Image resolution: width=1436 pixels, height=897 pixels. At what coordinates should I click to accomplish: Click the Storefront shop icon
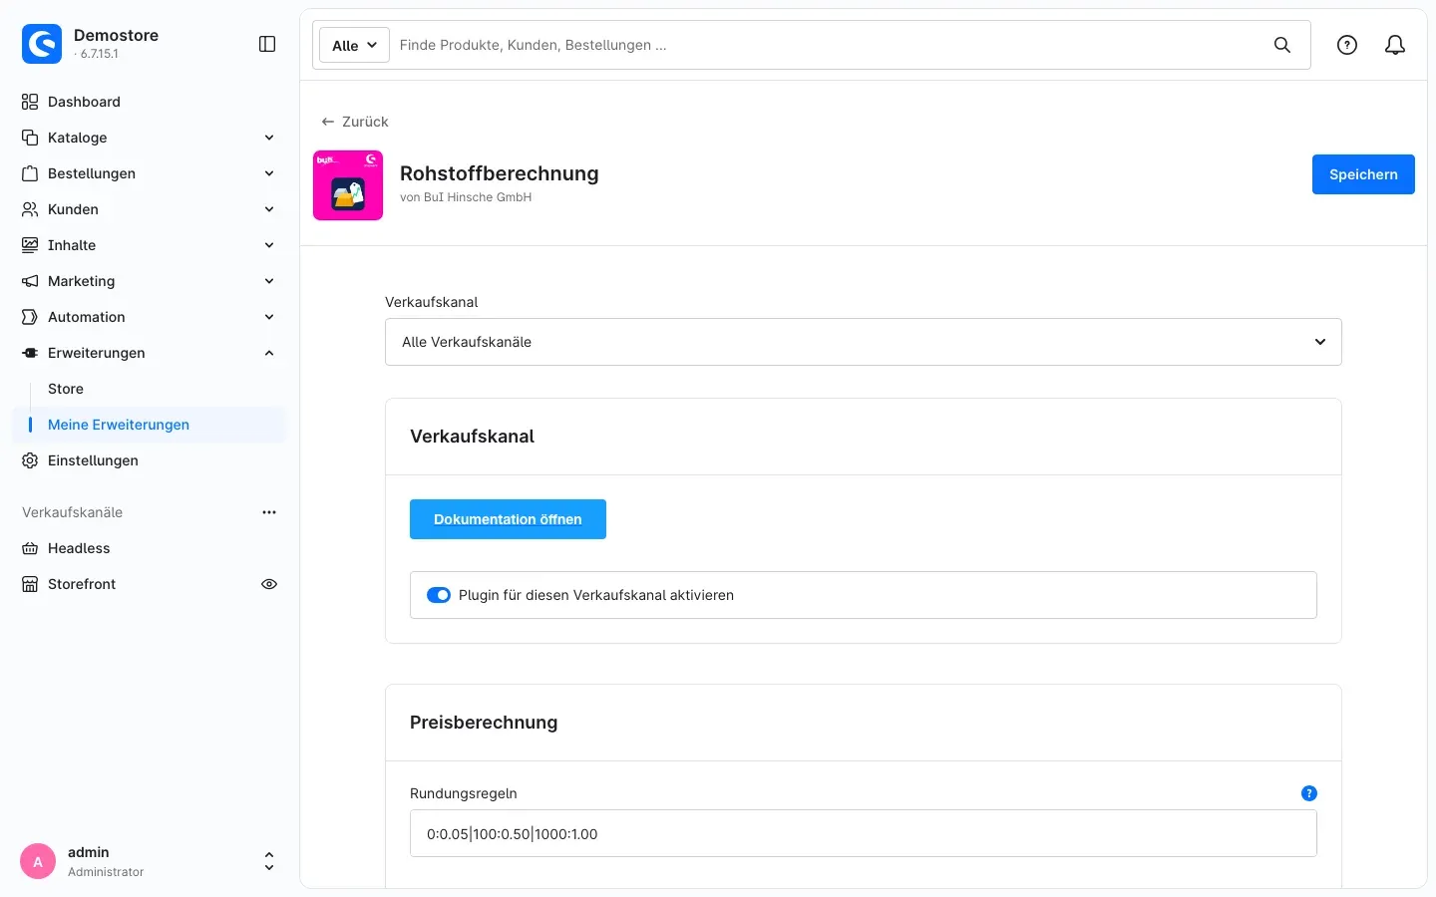click(30, 584)
